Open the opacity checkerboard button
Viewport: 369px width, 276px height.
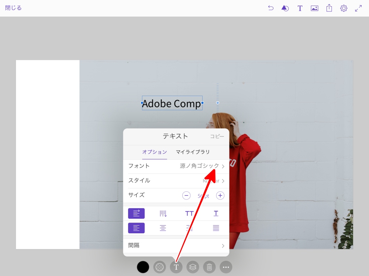click(159, 267)
